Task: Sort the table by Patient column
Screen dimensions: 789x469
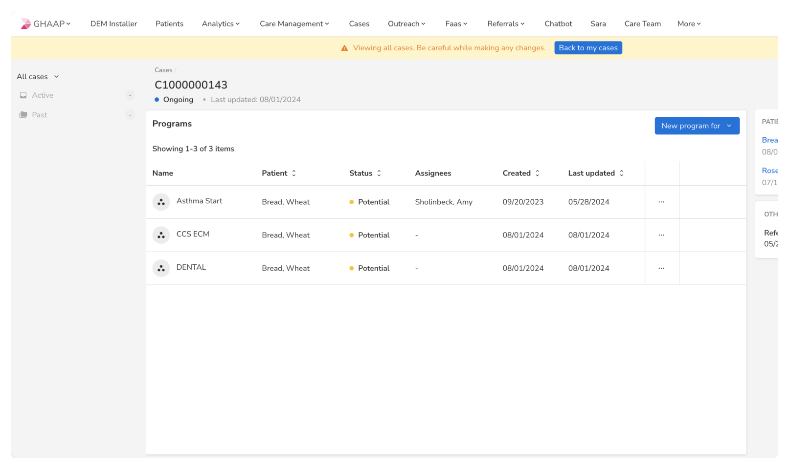Action: (294, 173)
